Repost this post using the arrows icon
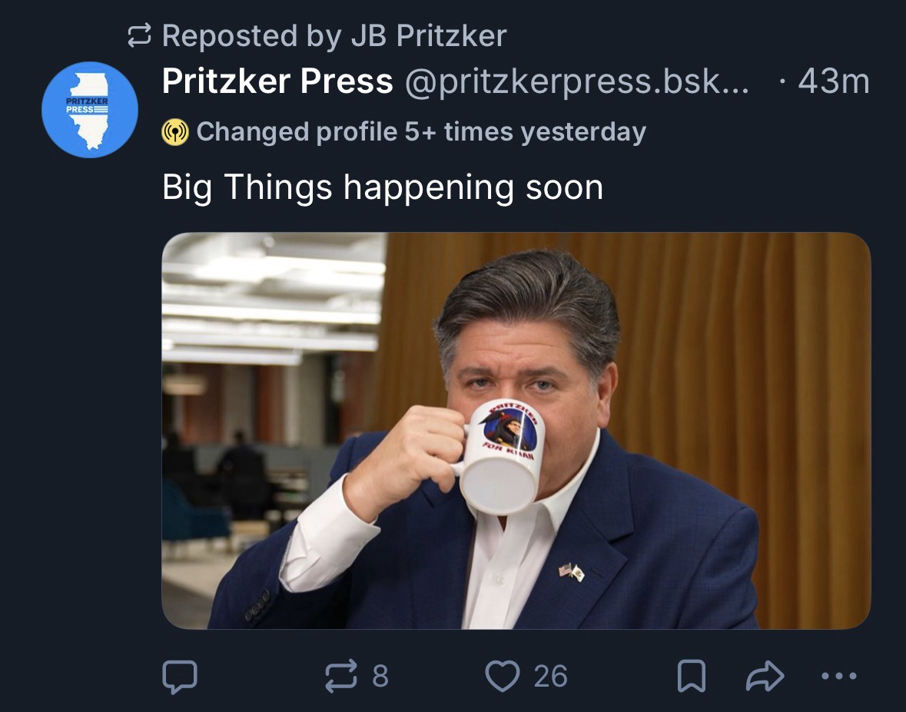906x712 pixels. click(341, 676)
